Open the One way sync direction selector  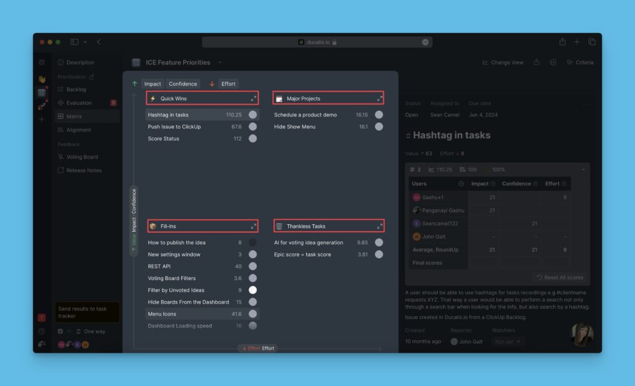91,332
